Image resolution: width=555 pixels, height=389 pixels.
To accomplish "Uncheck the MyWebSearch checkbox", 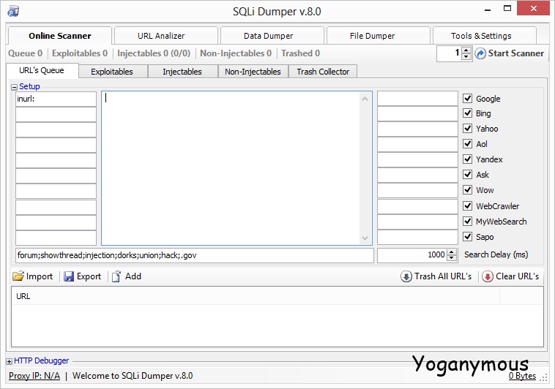I will tap(468, 222).
